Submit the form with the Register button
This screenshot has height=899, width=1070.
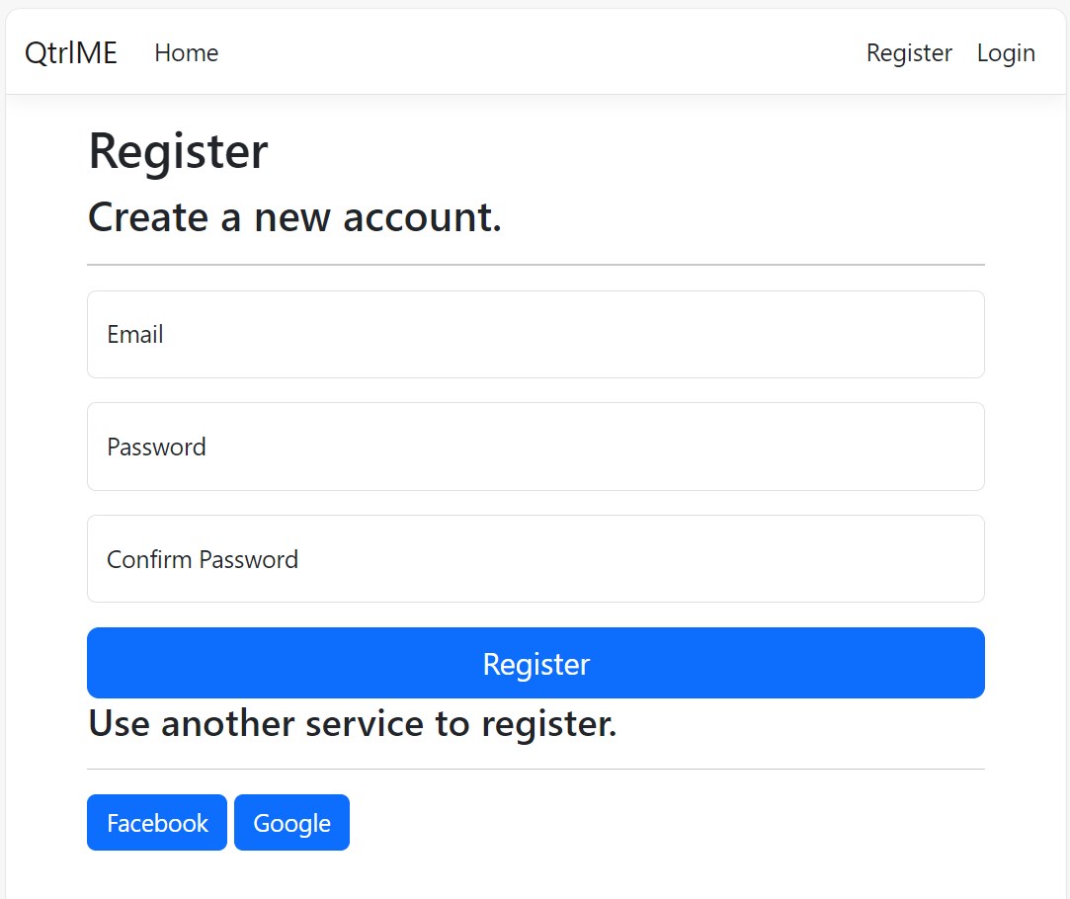[x=535, y=663]
